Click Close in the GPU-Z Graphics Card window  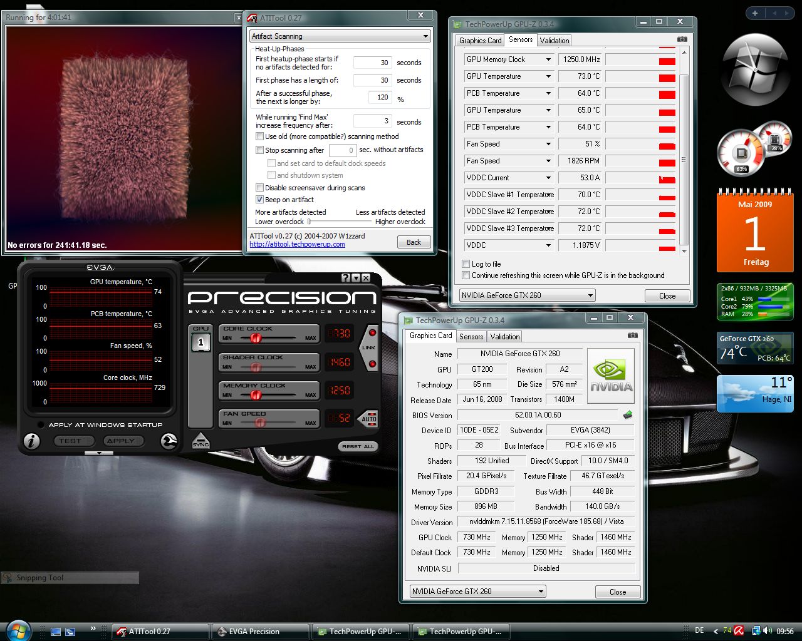tap(618, 592)
